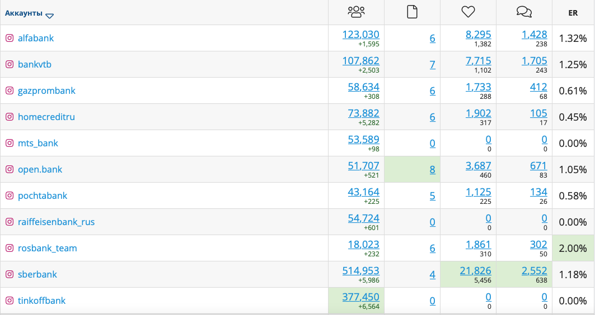Image resolution: width=595 pixels, height=315 pixels.
Task: Open sberbank followers count 514,953
Action: [360, 271]
